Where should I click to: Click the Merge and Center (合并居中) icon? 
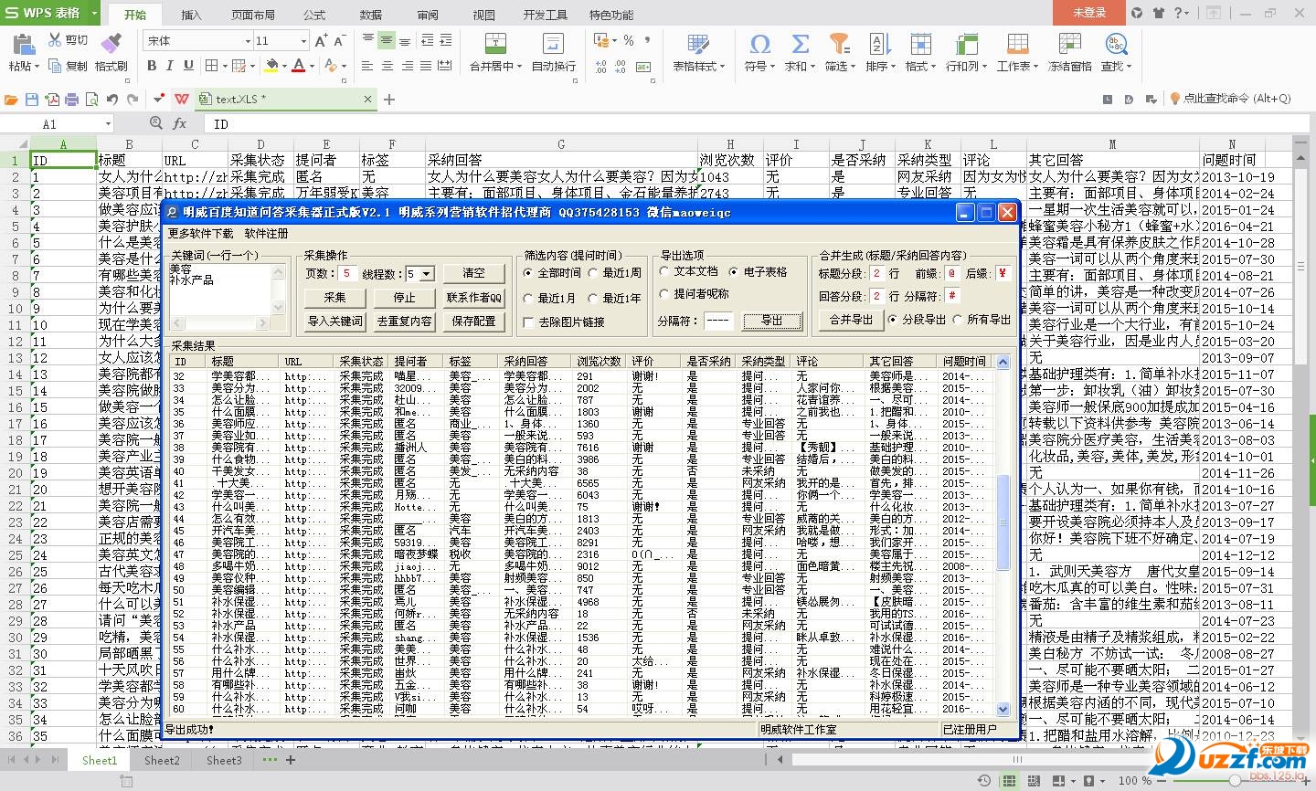tap(494, 44)
